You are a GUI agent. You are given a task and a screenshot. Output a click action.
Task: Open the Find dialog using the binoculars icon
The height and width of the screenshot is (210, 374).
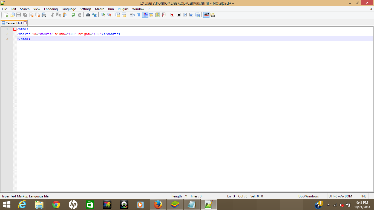tap(88, 15)
